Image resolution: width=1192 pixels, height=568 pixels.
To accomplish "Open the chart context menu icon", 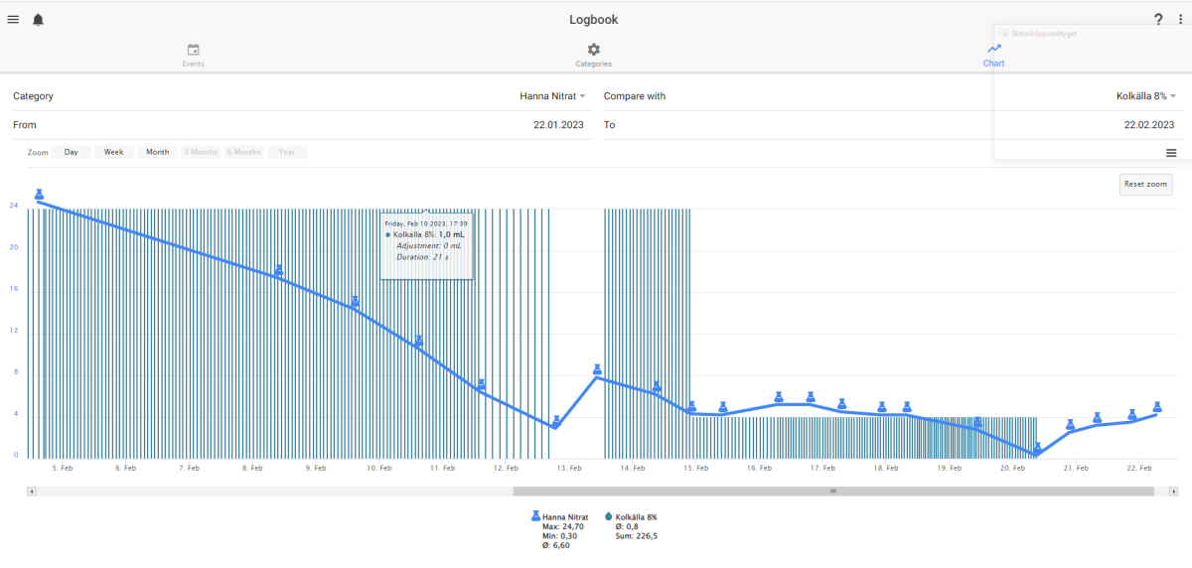I will pos(1171,153).
